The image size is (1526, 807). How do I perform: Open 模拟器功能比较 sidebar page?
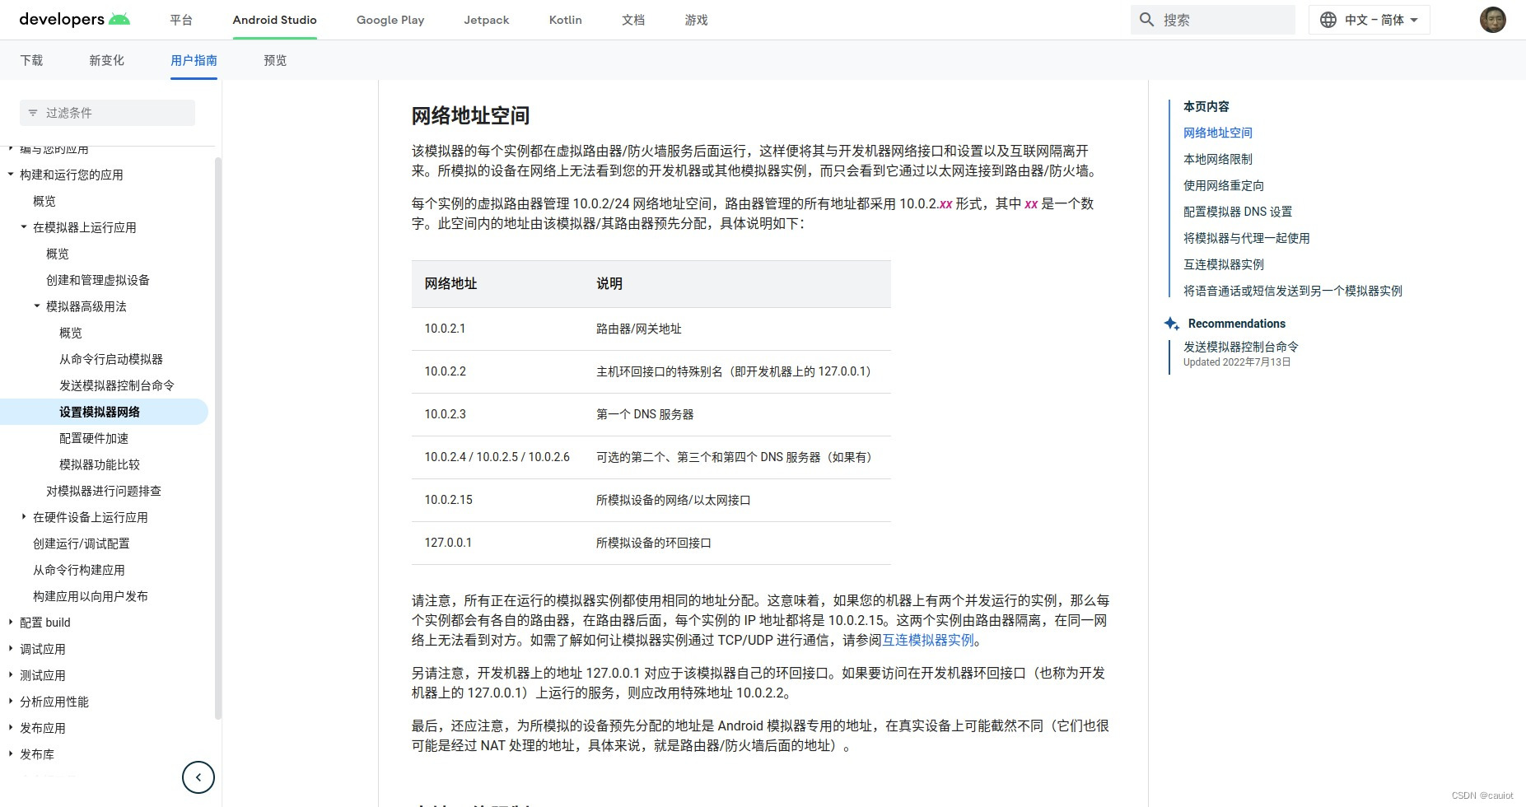pos(100,464)
